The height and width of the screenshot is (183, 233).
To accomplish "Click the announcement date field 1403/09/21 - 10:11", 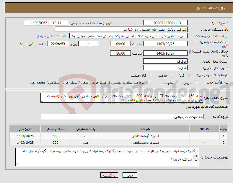I will (x=46, y=23).
